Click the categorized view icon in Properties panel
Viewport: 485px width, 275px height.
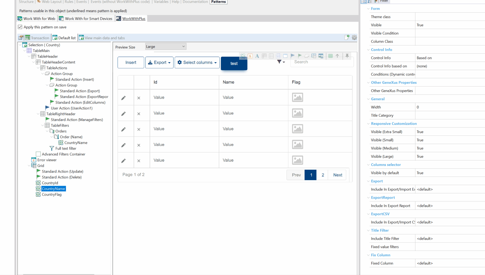tap(363, 2)
